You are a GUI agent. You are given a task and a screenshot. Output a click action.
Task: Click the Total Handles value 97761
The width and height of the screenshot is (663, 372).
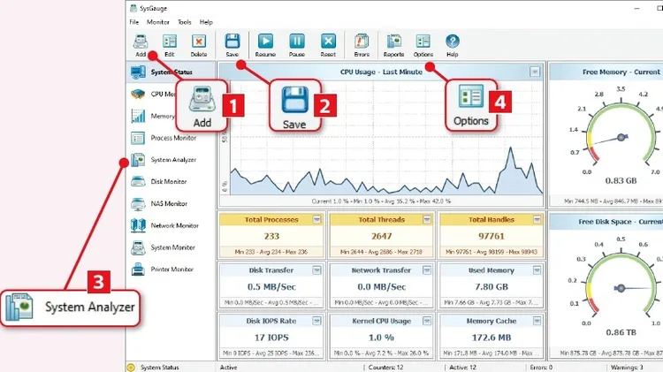click(x=492, y=236)
